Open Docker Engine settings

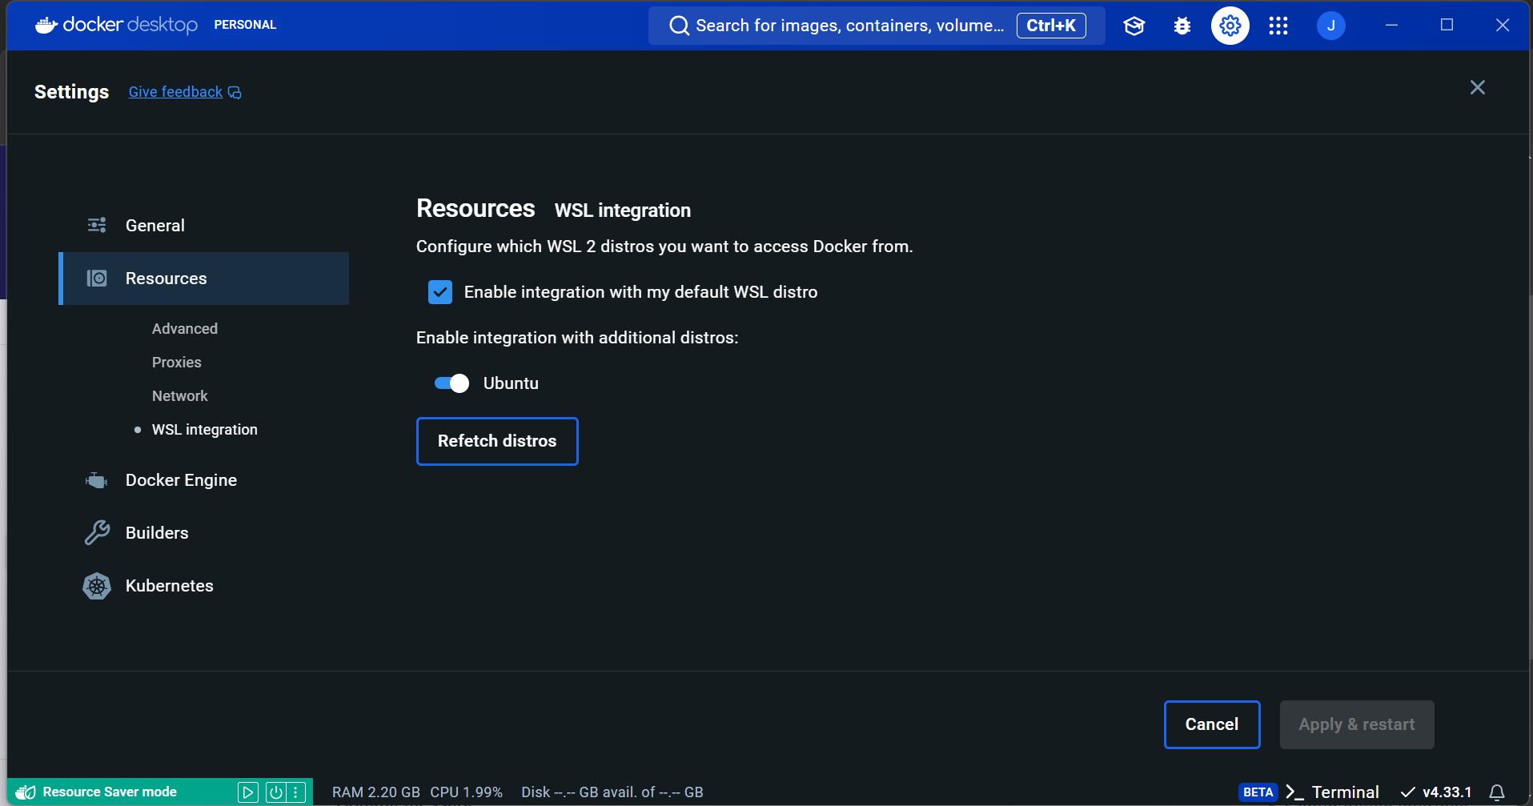point(204,480)
